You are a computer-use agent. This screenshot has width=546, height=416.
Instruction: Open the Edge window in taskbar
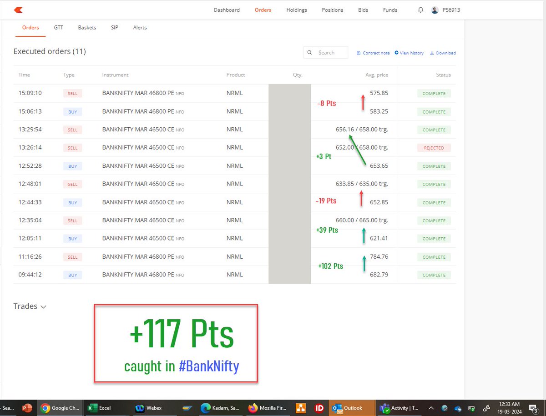[220, 408]
